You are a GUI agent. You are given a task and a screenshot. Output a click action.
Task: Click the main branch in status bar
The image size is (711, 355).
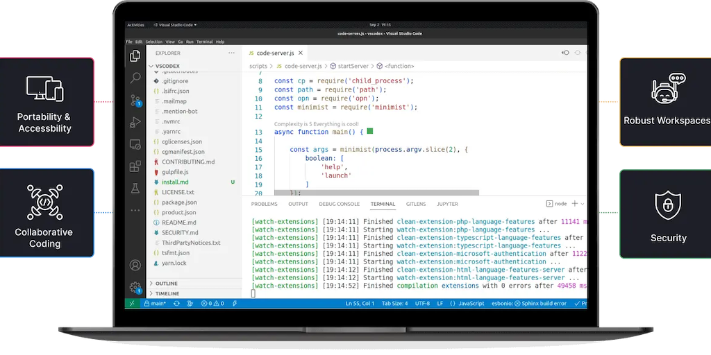click(x=157, y=304)
